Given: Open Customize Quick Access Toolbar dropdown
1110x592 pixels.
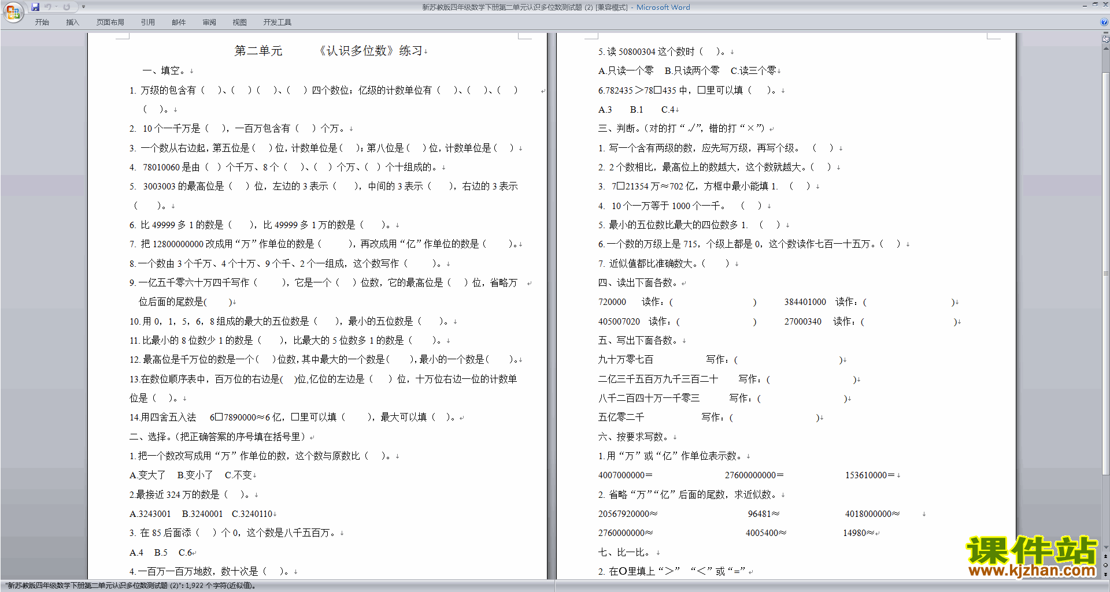Looking at the screenshot, I should coord(83,7).
